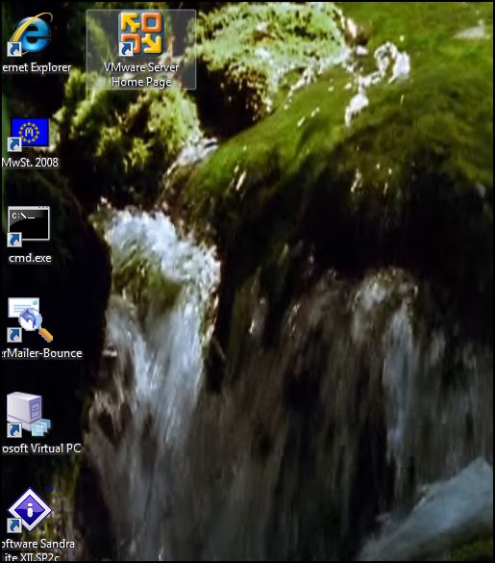Click the Mailer-Bounce label text
The height and width of the screenshot is (563, 495).
tap(41, 353)
